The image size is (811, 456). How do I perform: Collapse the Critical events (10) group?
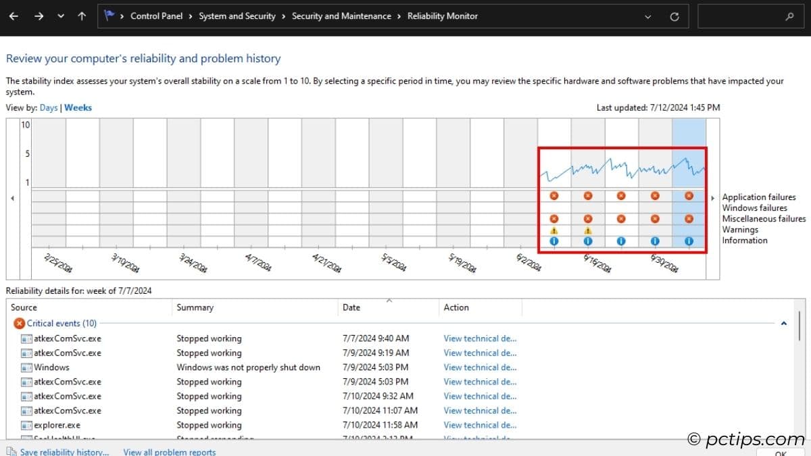click(783, 323)
